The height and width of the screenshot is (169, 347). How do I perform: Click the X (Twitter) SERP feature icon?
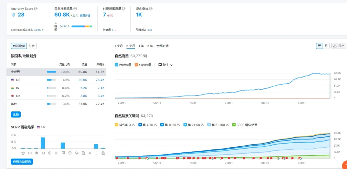[x=90, y=153]
